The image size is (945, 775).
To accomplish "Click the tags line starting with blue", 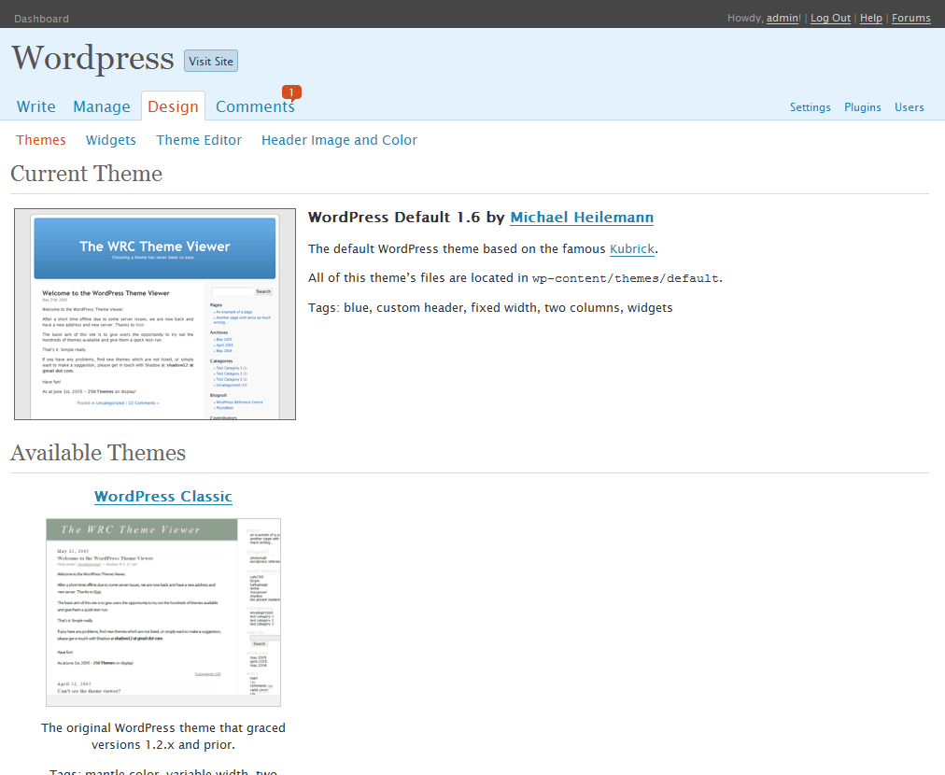I will [x=490, y=308].
